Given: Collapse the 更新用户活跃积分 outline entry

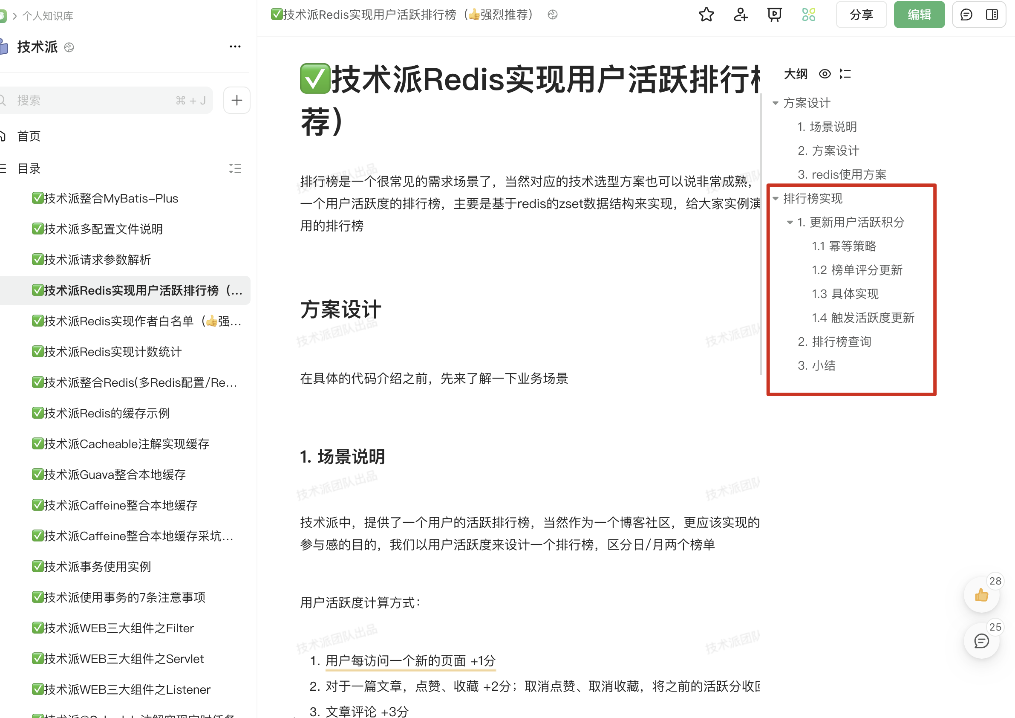Looking at the screenshot, I should click(790, 223).
